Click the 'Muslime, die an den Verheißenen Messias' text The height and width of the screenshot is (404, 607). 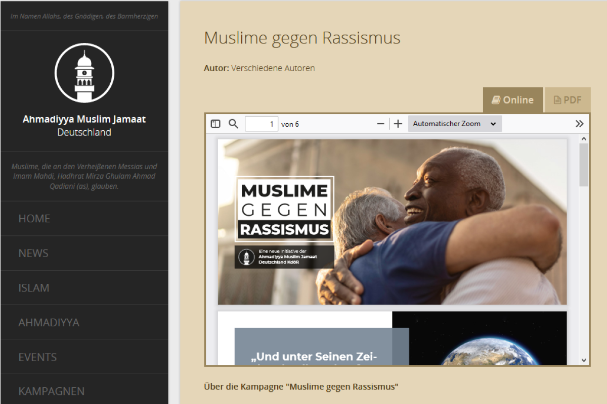click(x=84, y=176)
